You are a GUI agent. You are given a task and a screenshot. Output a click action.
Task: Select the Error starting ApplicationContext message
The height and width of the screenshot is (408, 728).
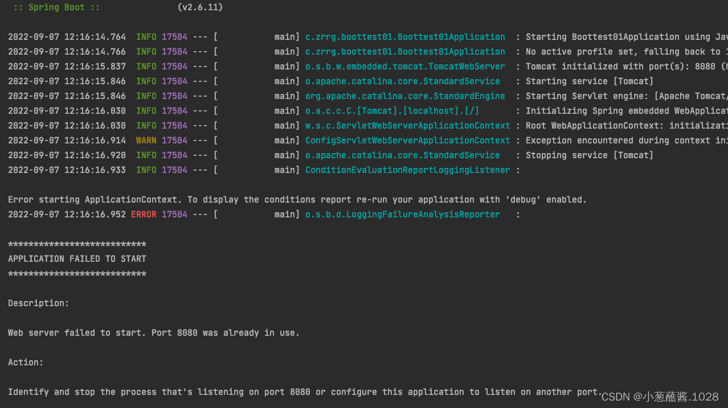[296, 199]
